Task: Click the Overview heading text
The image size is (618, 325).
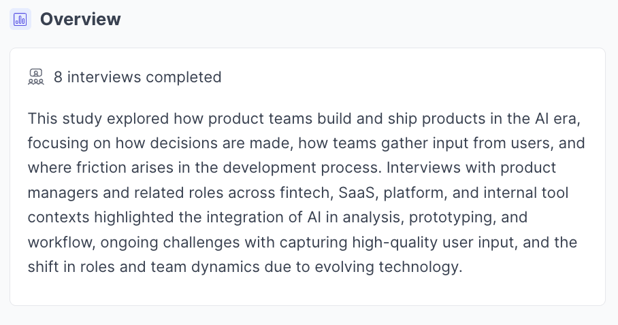Action: [80, 19]
